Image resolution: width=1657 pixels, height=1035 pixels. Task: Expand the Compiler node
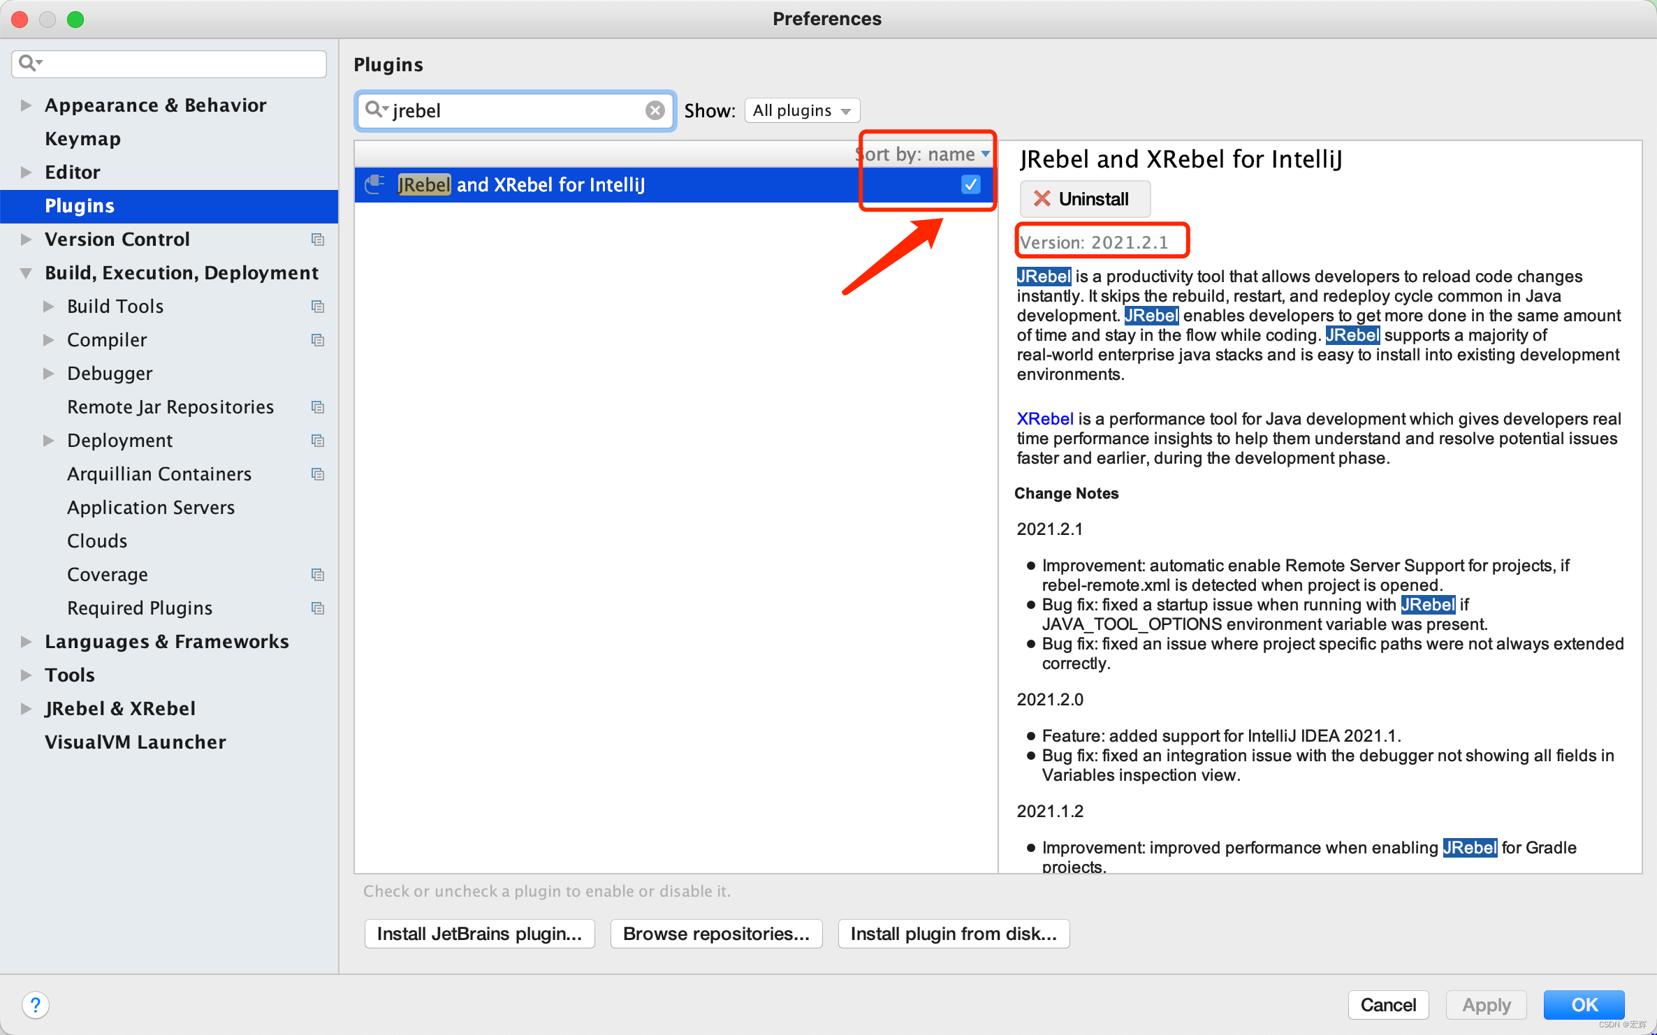click(x=48, y=340)
